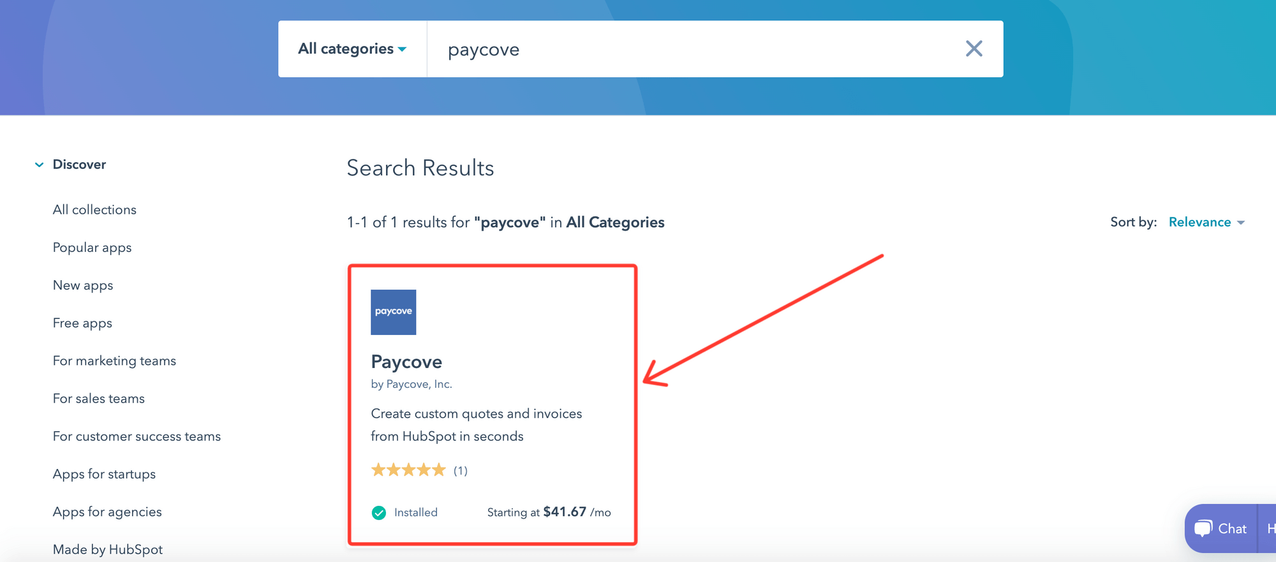
Task: Click the review count (1) on Paycove
Action: (461, 471)
